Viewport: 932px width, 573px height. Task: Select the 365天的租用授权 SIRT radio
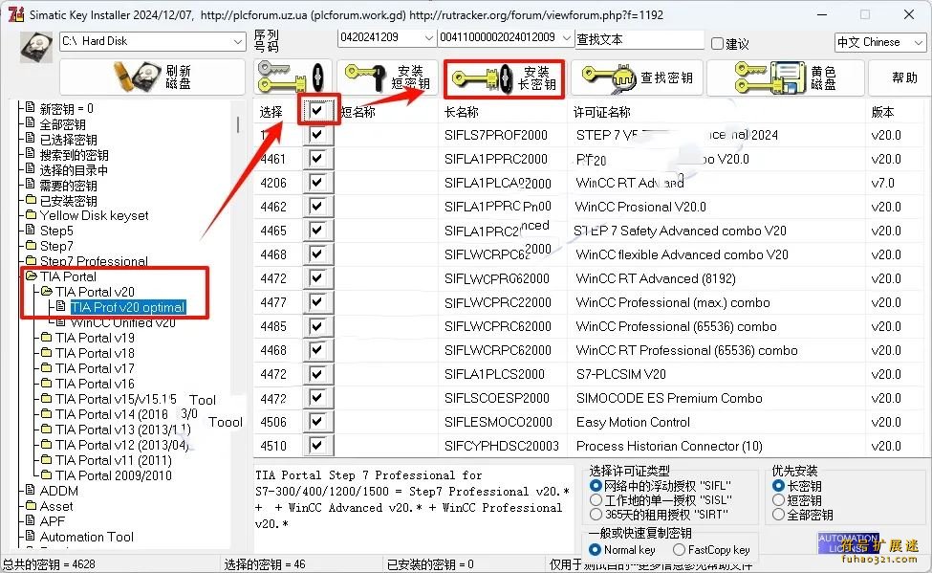point(596,514)
